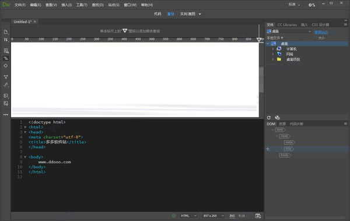Click the refresh icon in Files panel
This screenshot has width=350, height=221.
[269, 118]
